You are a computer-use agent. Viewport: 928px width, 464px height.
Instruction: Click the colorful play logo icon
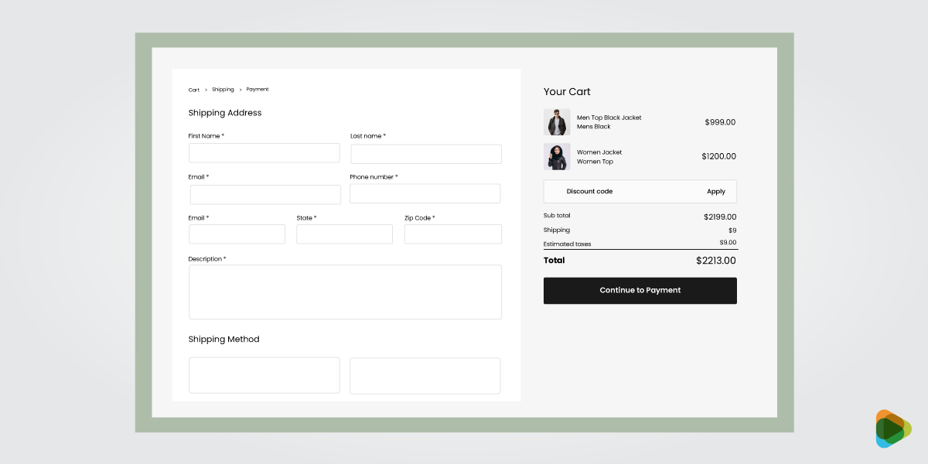pos(892,428)
